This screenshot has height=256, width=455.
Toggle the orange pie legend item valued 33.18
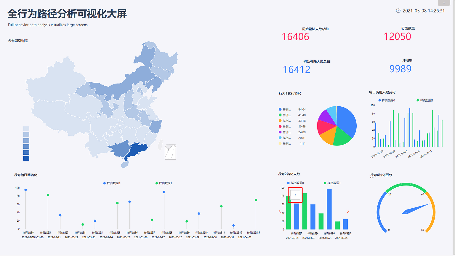click(x=292, y=121)
